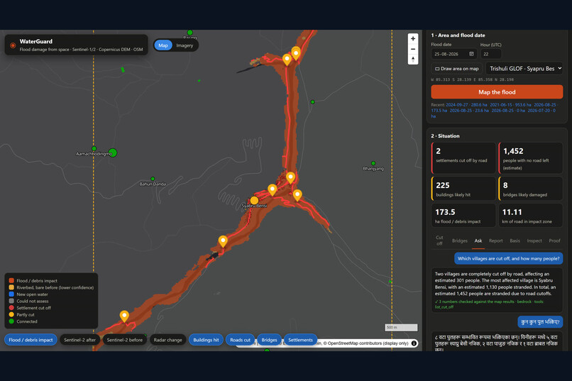Click the Hour (UTC) input field
The image size is (572, 381).
[x=490, y=54]
